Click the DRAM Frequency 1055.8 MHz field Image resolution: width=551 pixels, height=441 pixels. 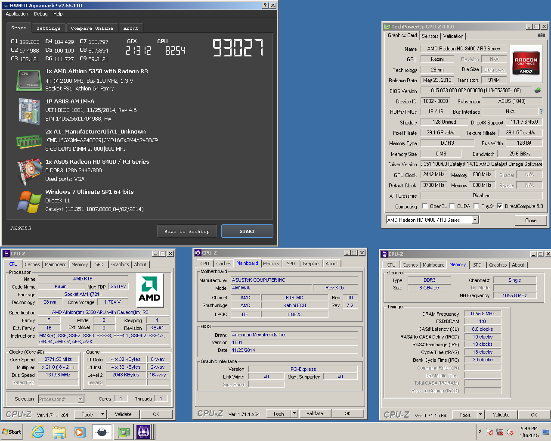pos(483,314)
